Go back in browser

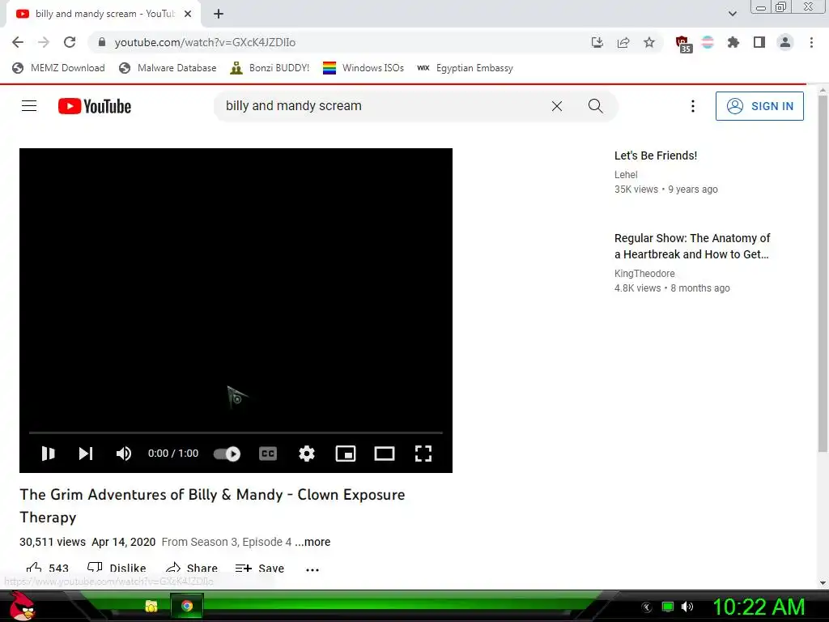pos(18,42)
